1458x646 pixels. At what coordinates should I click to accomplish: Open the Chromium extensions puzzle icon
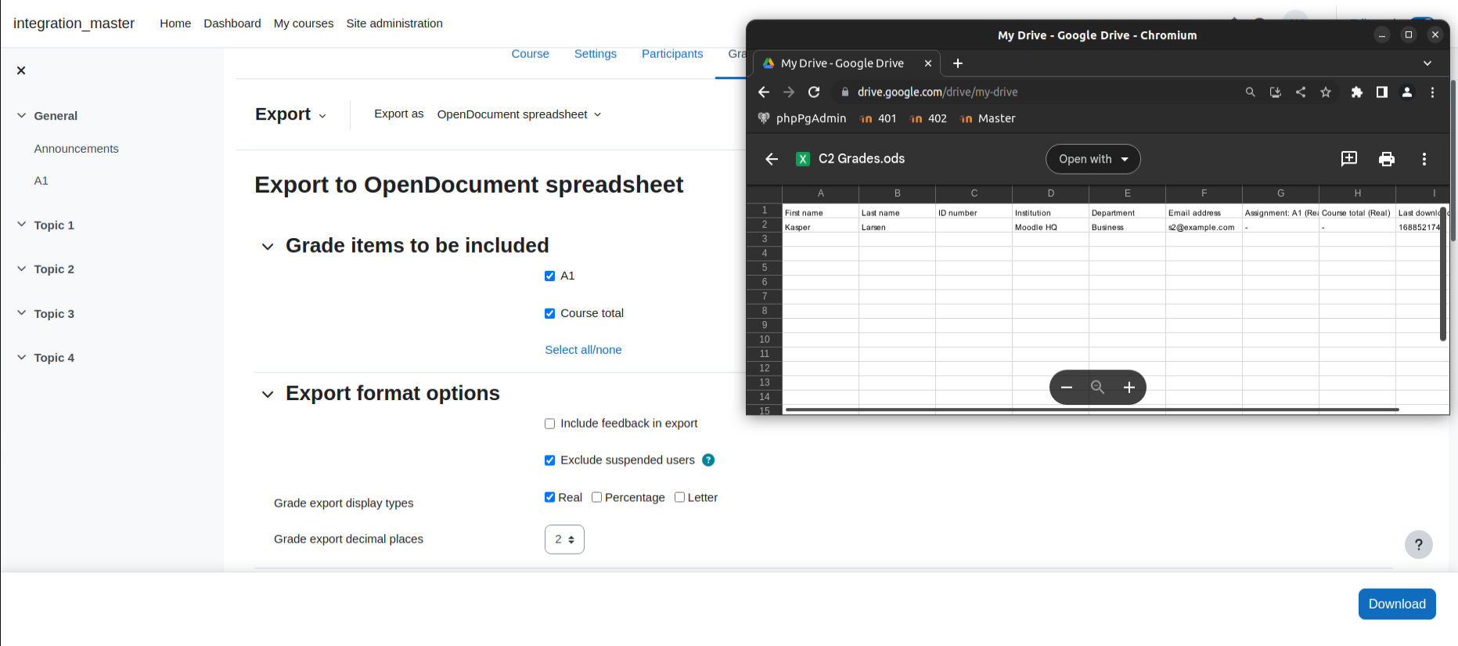coord(1357,92)
